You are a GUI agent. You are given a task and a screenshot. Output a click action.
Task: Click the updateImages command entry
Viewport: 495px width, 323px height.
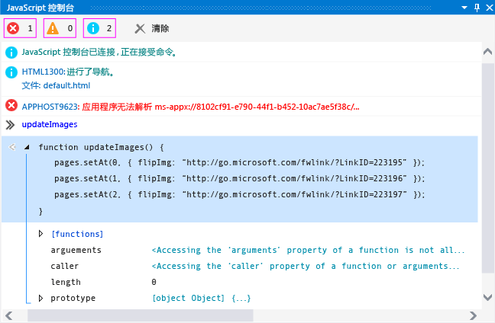(50, 124)
